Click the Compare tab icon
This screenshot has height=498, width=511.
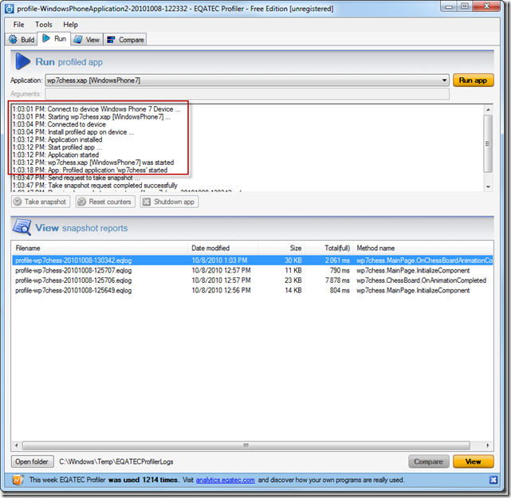pos(111,40)
